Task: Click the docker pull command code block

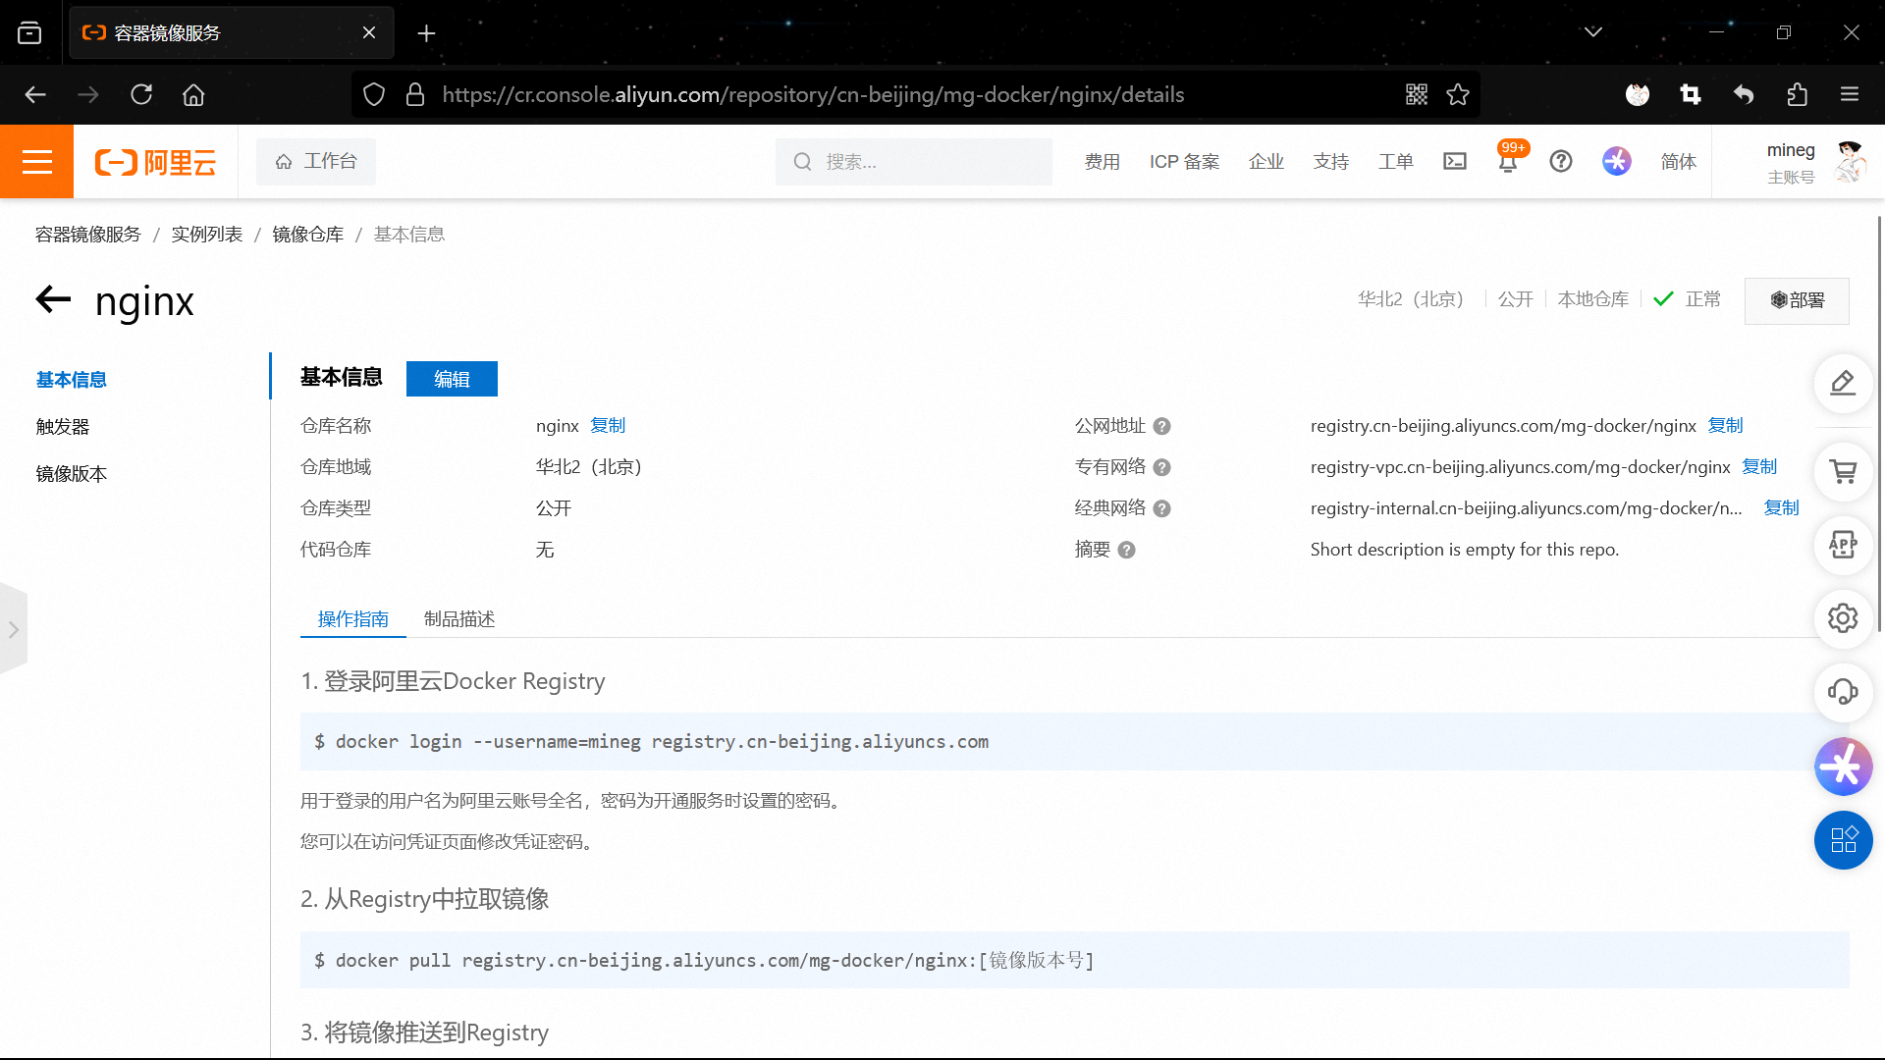Action: tap(1075, 961)
